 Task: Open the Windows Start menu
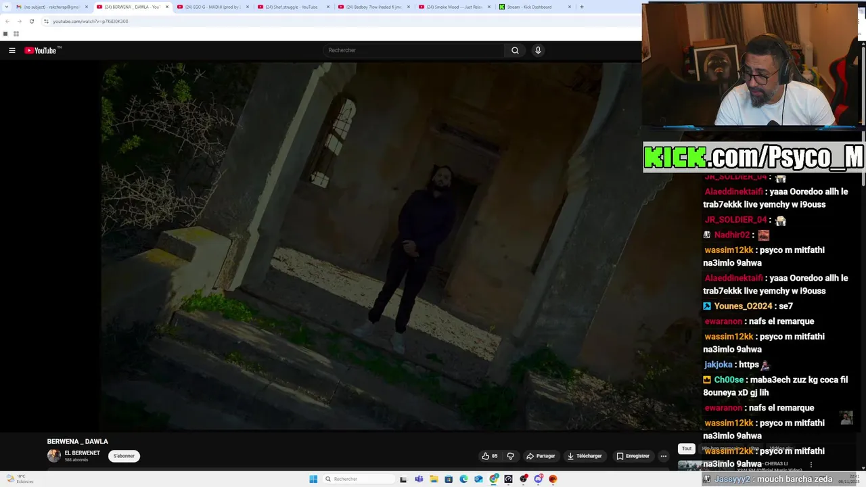313,479
